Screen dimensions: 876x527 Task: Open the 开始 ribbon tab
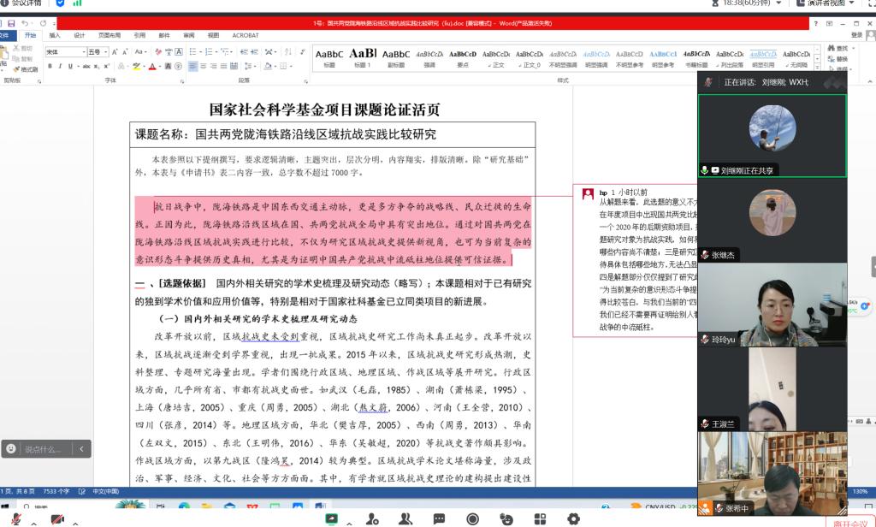(30, 35)
